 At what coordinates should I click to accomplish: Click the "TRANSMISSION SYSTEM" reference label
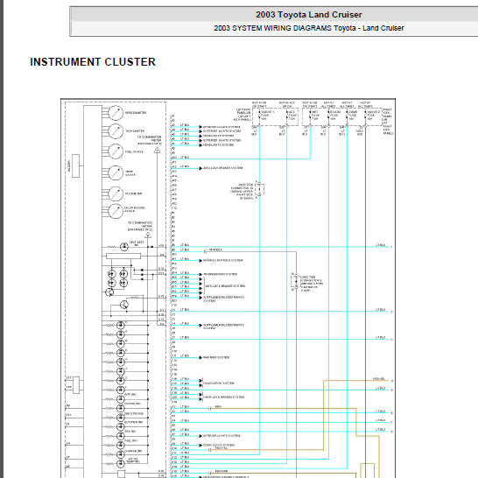click(x=220, y=274)
